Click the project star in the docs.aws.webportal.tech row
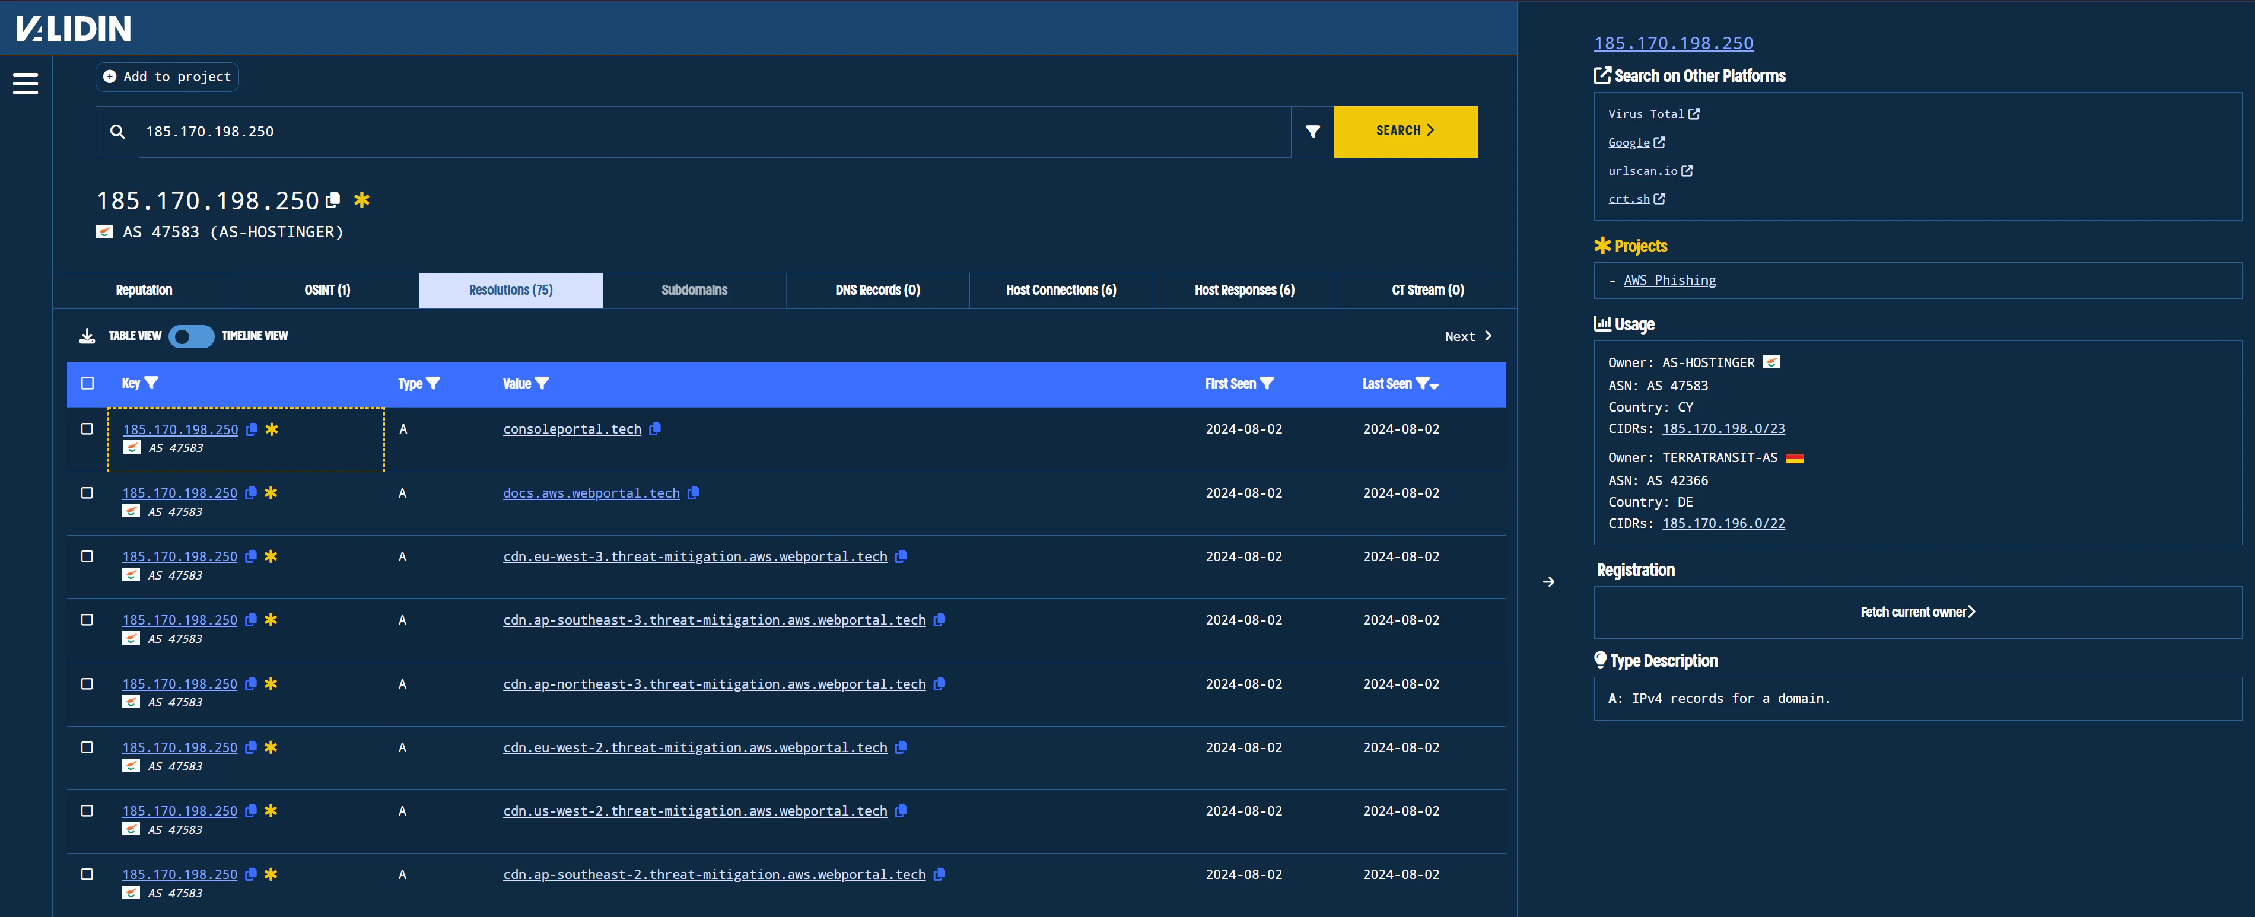The height and width of the screenshot is (917, 2255). pos(271,493)
